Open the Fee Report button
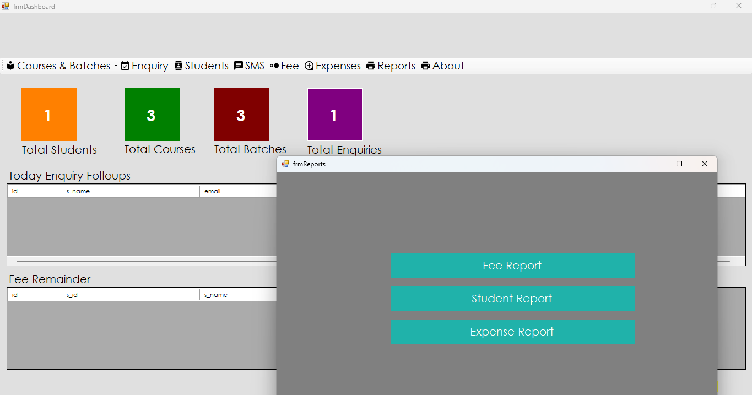The image size is (752, 395). (512, 266)
